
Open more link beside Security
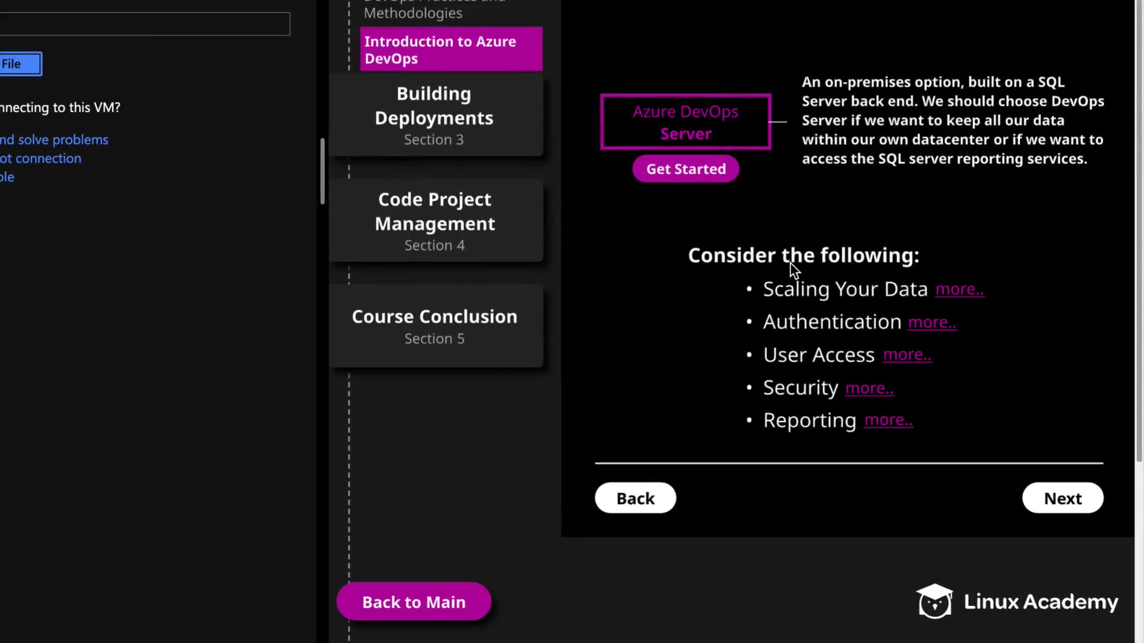pos(869,388)
